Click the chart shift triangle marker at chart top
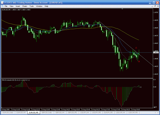This screenshot has width=160, height=115. click(122, 9)
